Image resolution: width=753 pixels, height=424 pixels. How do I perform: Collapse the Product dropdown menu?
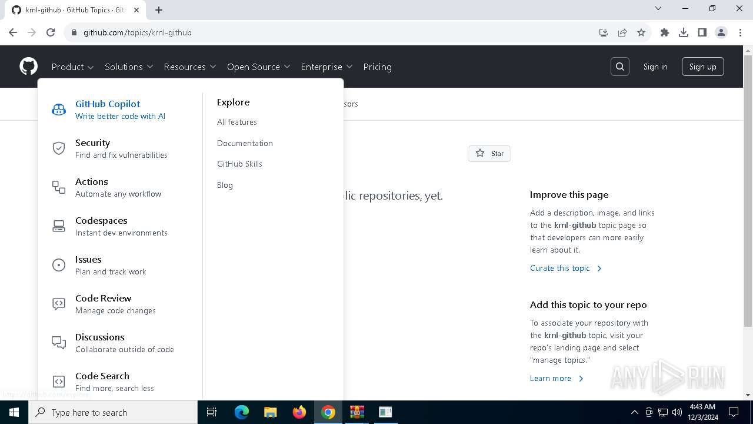72,67
